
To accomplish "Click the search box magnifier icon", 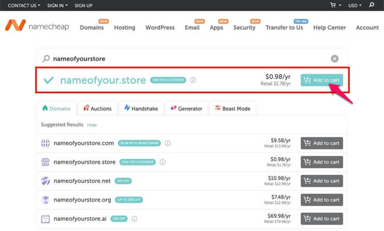I will coord(46,59).
